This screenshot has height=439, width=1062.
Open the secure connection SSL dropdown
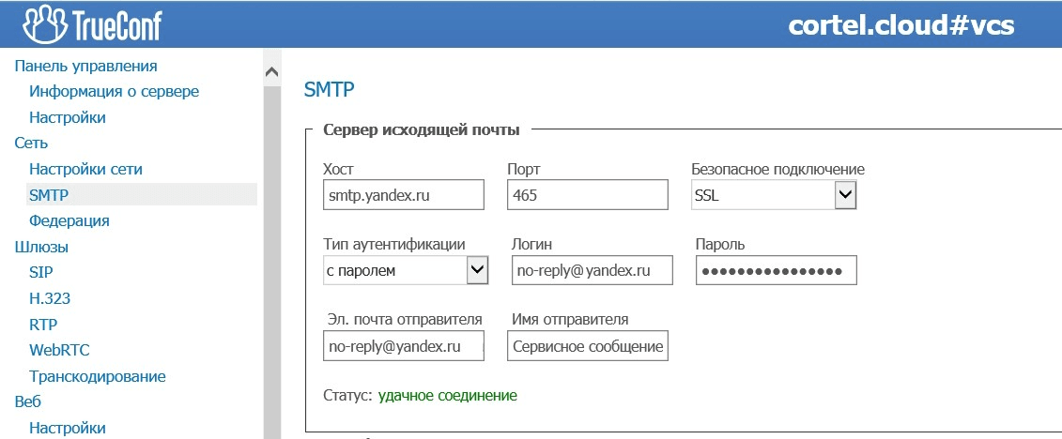(x=774, y=195)
